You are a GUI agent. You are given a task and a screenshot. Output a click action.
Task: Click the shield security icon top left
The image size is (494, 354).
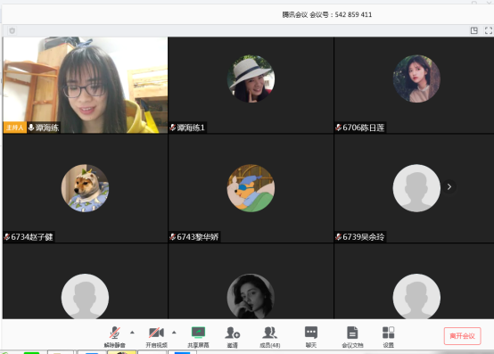point(12,30)
